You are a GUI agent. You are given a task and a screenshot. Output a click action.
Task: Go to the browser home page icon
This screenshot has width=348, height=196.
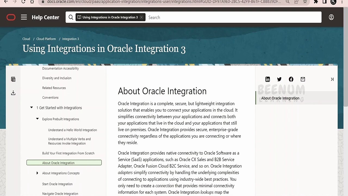(32, 2)
